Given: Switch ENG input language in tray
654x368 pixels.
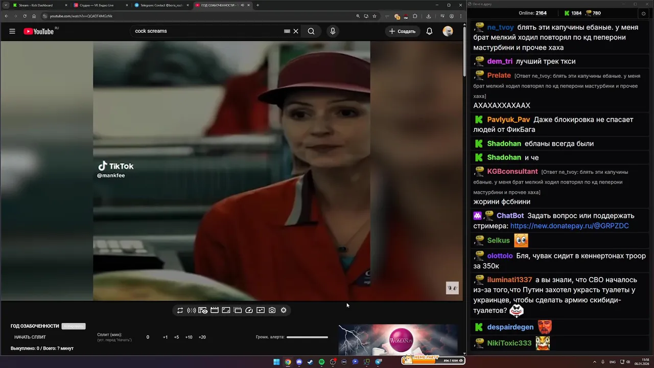Looking at the screenshot, I should 613,362.
